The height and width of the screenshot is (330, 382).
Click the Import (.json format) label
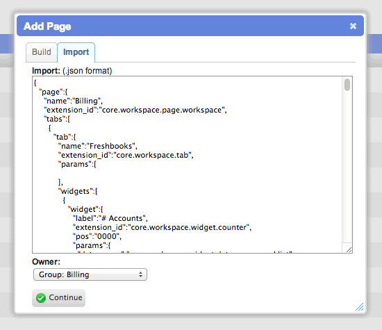(72, 71)
